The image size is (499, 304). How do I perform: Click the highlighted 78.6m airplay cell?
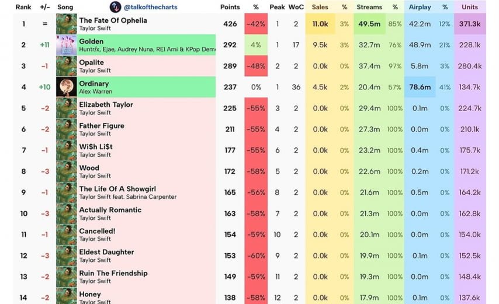pos(419,87)
